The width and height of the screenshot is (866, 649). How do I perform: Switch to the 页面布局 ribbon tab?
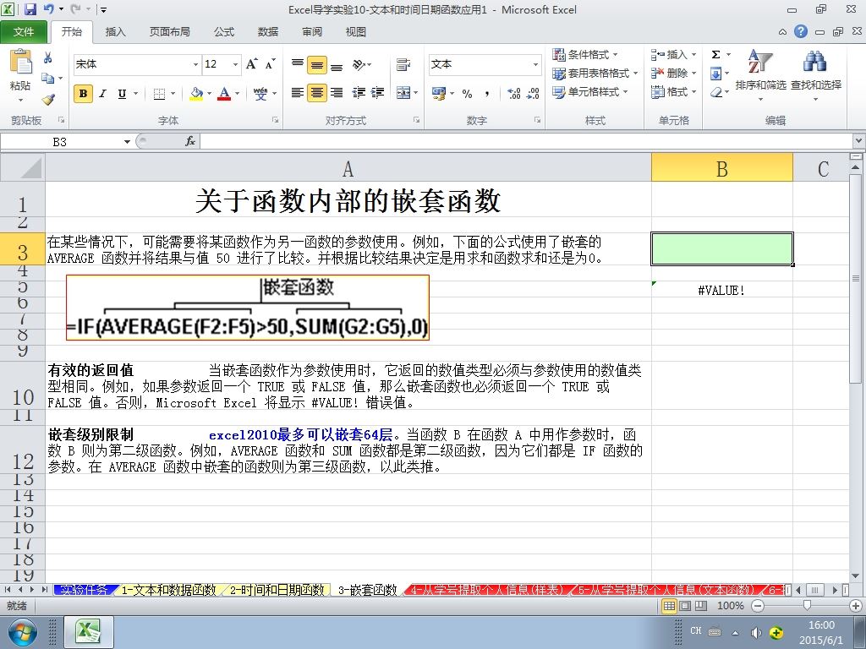tap(169, 32)
